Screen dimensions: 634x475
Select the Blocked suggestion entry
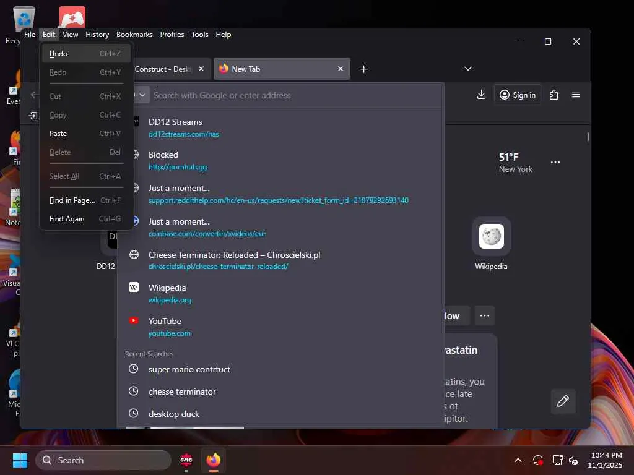(x=280, y=161)
